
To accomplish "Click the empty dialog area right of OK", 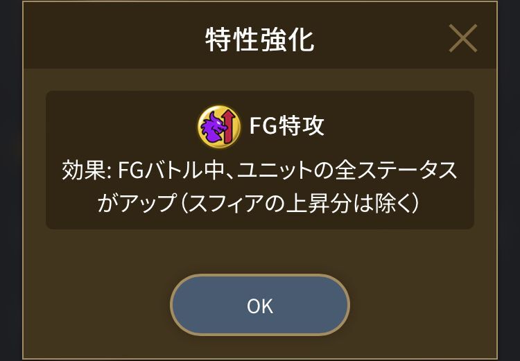I will point(423,305).
